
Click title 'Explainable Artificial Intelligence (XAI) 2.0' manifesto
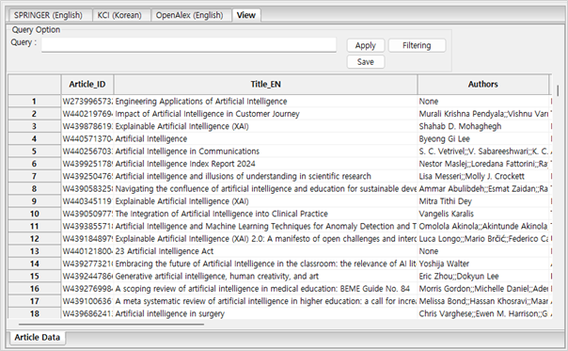pos(265,239)
